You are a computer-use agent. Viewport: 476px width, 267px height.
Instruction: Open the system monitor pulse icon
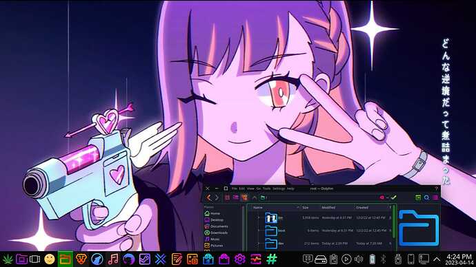pyautogui.click(x=256, y=259)
